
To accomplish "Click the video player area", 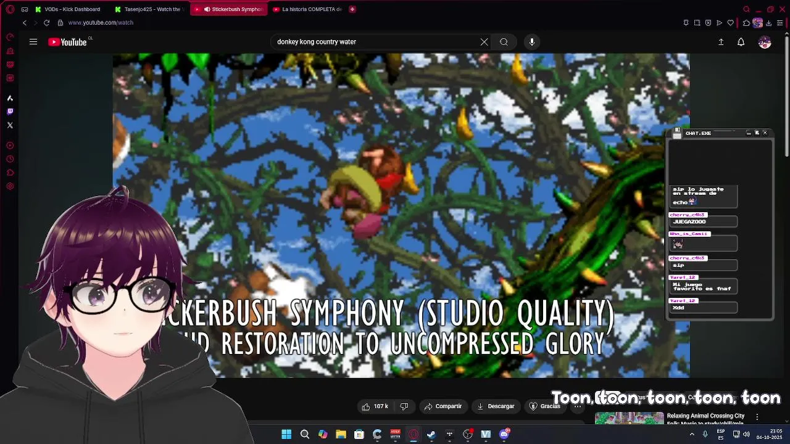I will 401,215.
